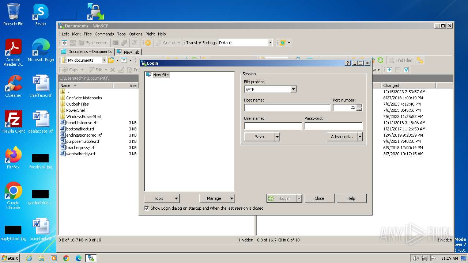This screenshot has width=468, height=263.
Task: Click the User name input field
Action: tap(273, 126)
